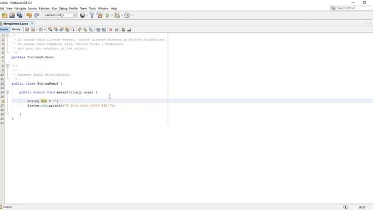
Task: Open the default config combo box
Action: click(x=61, y=15)
